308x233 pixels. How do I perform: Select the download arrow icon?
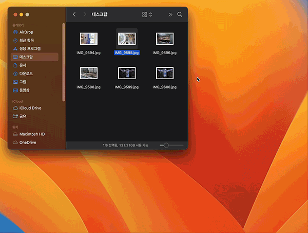pyautogui.click(x=15, y=74)
